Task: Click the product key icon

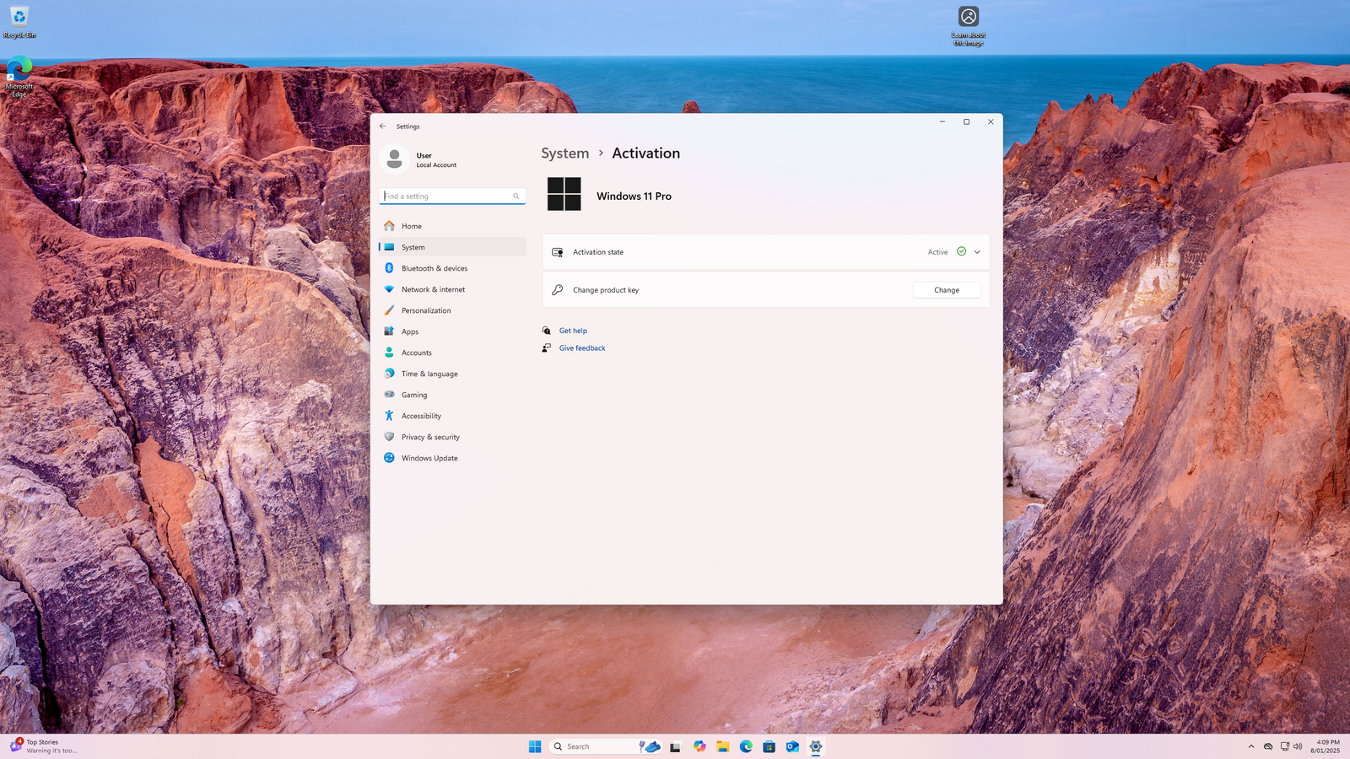Action: coord(557,290)
